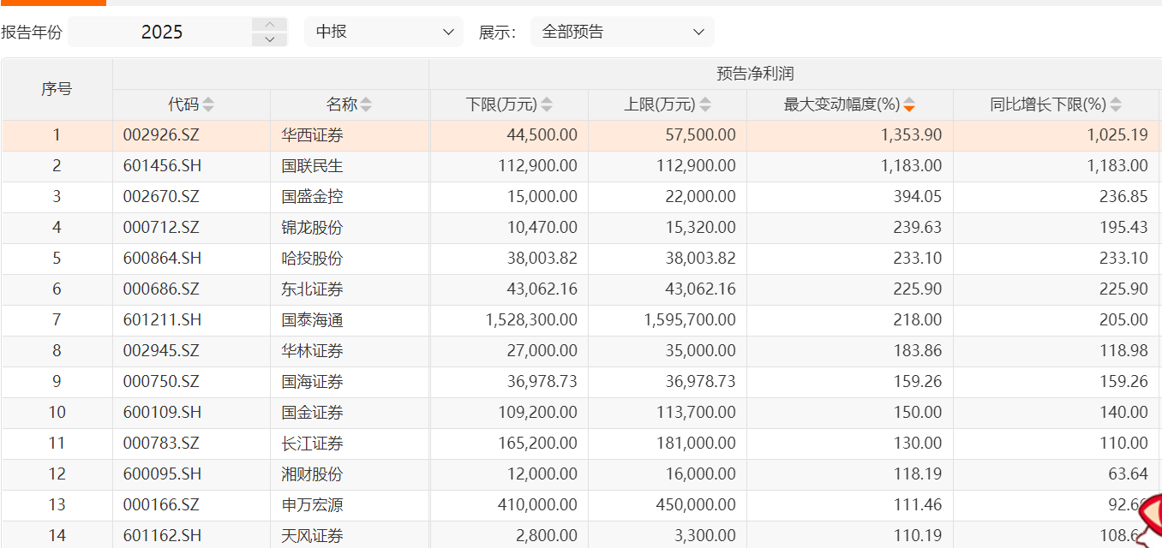The image size is (1162, 548).
Task: Toggle sort order on 最大变动幅度(%)
Action: coord(908,104)
